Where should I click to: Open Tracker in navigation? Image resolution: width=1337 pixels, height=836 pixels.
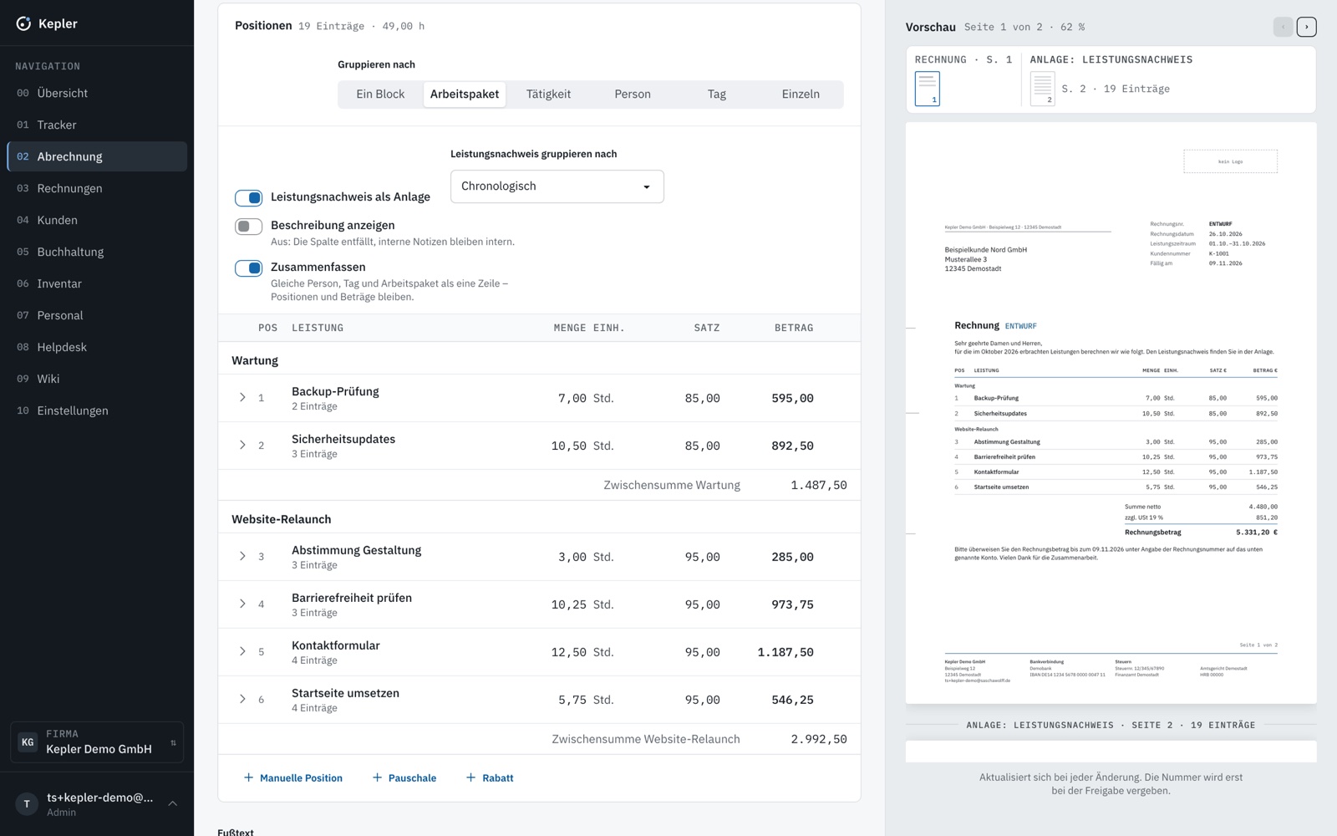point(97,125)
